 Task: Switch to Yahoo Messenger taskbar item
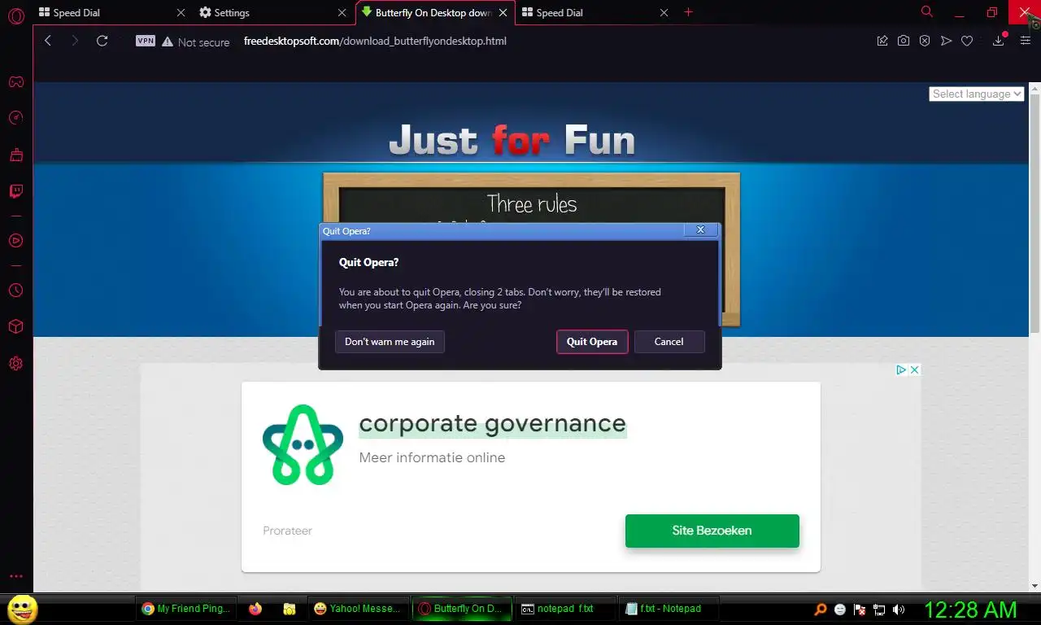pyautogui.click(x=358, y=609)
